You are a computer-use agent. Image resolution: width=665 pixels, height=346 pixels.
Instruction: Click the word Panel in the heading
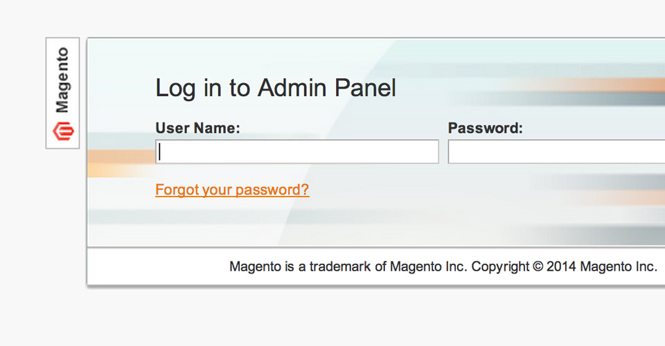point(365,87)
